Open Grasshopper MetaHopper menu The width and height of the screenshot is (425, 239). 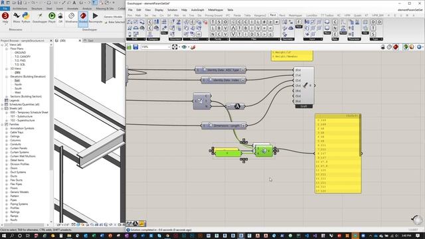pos(215,10)
